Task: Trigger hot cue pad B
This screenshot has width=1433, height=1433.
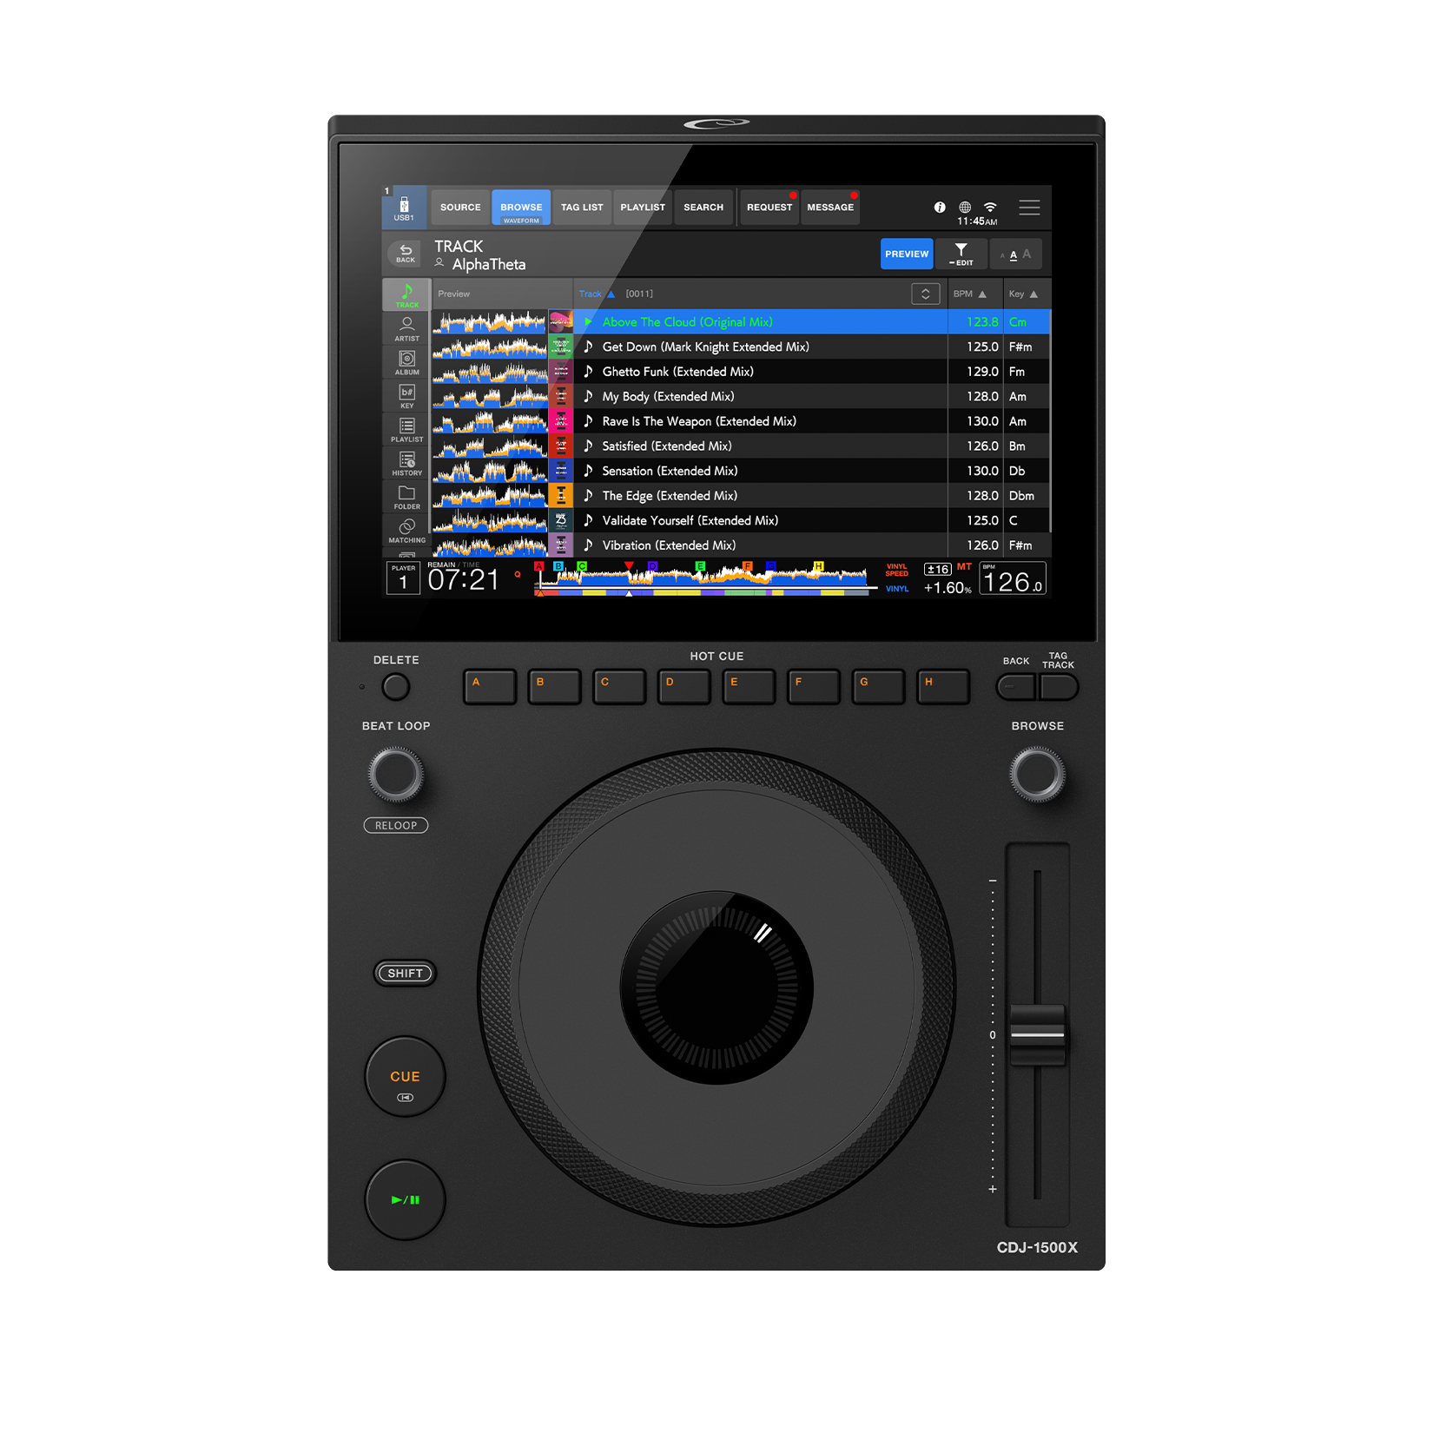Action: click(x=555, y=686)
